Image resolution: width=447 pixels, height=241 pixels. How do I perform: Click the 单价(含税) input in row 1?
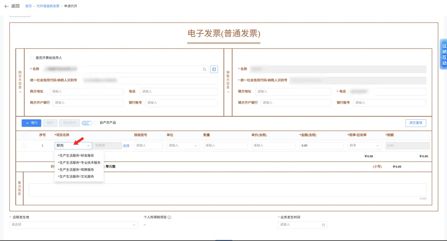pos(274,146)
